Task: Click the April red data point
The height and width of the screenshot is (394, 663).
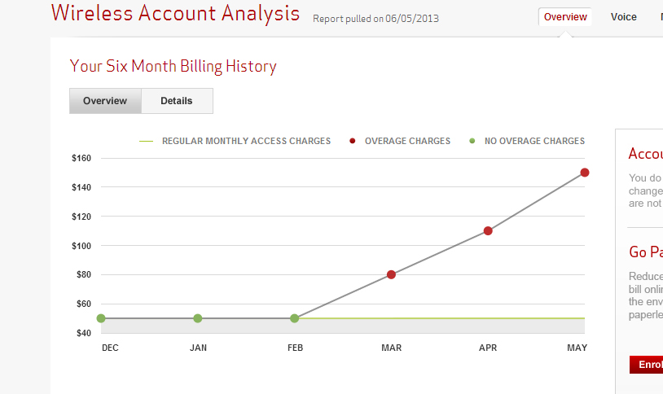Action: [x=488, y=230]
